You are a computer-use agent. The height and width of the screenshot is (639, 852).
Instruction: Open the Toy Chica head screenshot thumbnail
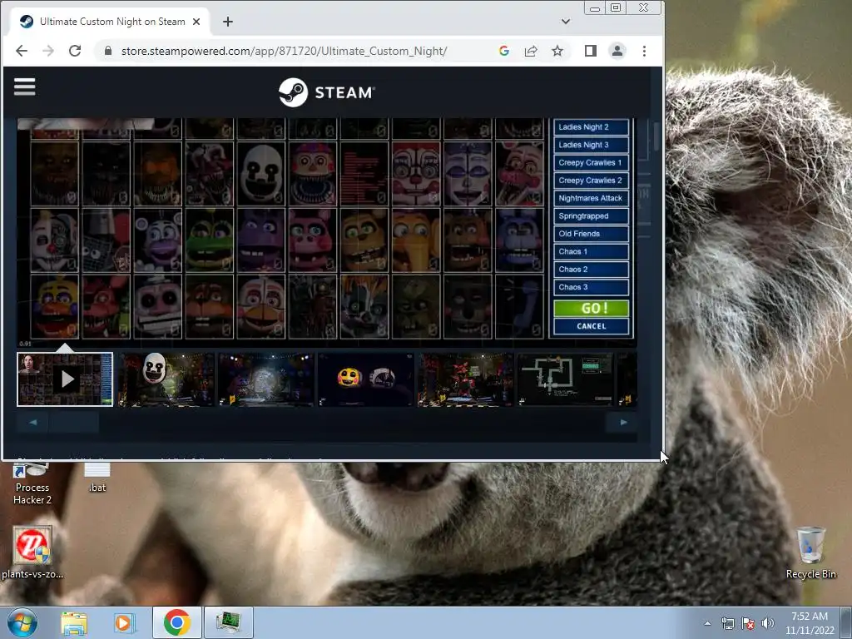[x=366, y=379]
